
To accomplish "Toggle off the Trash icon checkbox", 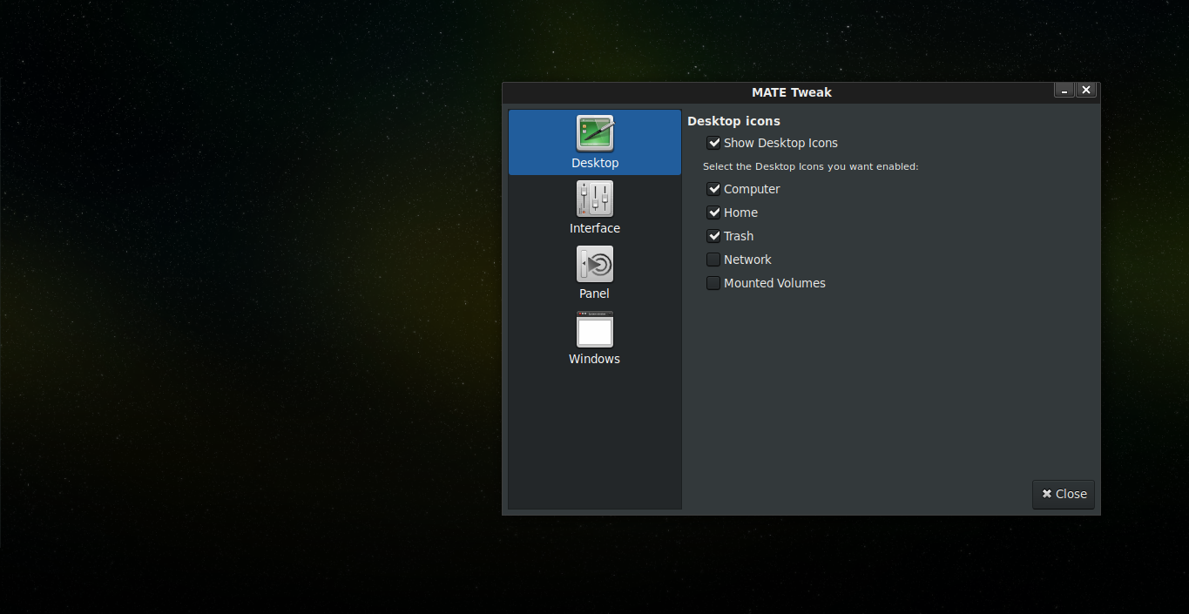I will (713, 236).
